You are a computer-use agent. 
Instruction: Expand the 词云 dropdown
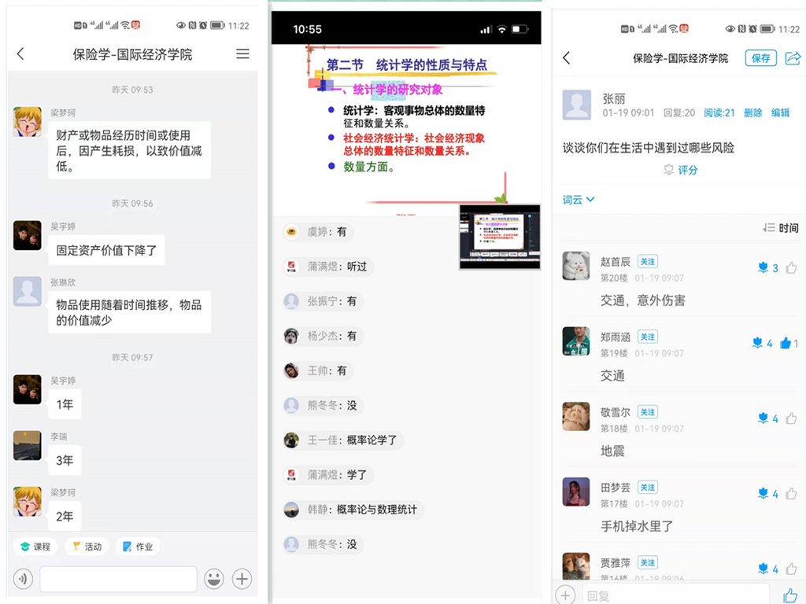click(579, 200)
